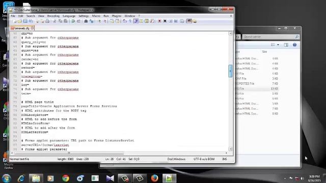
Task: Click the Explorer window search box
Action: [270, 37]
